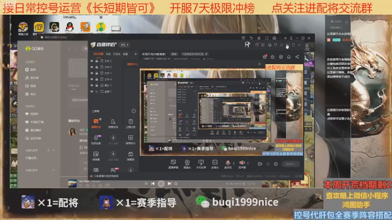Viewport: 392px width, 220px height.
Task: Collapse the 创建的歌单 section in QQ音乐
Action: point(53,150)
